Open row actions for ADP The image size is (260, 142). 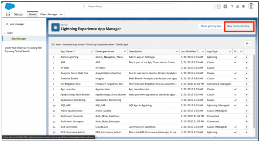(x=247, y=62)
